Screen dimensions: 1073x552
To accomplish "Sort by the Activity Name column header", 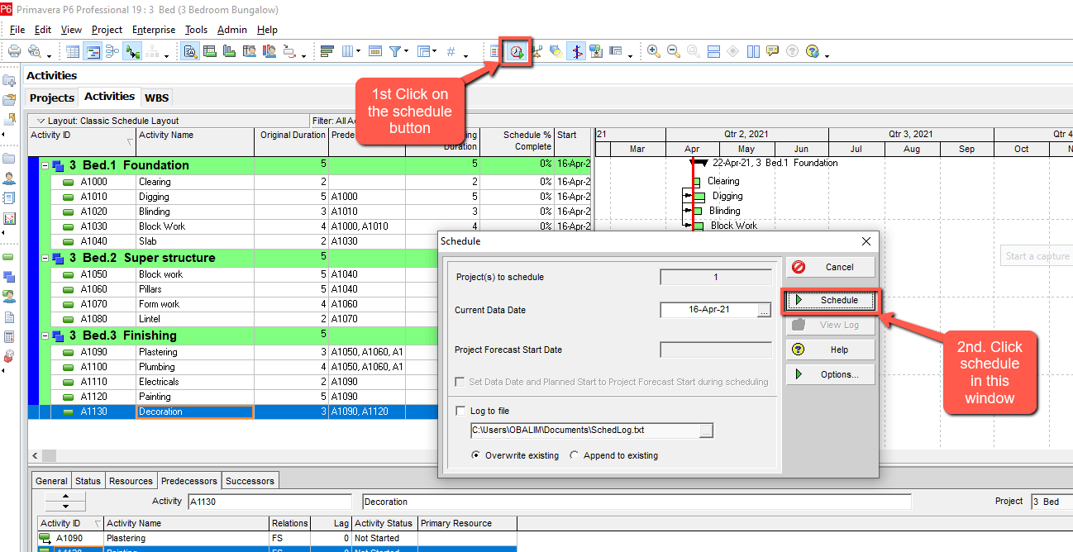I will coord(195,141).
